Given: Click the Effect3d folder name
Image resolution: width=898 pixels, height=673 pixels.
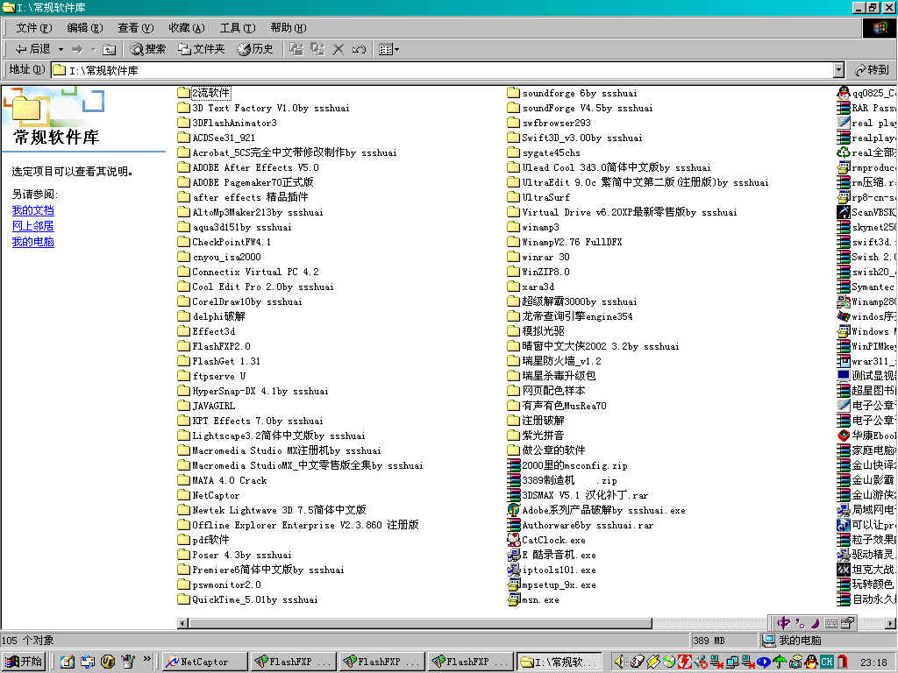Looking at the screenshot, I should point(213,331).
